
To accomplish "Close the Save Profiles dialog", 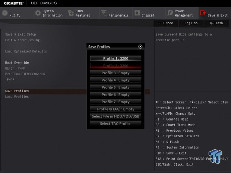I will [140, 47].
